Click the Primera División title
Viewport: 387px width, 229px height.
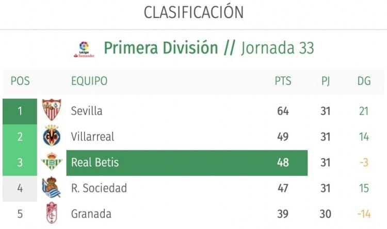pos(160,48)
